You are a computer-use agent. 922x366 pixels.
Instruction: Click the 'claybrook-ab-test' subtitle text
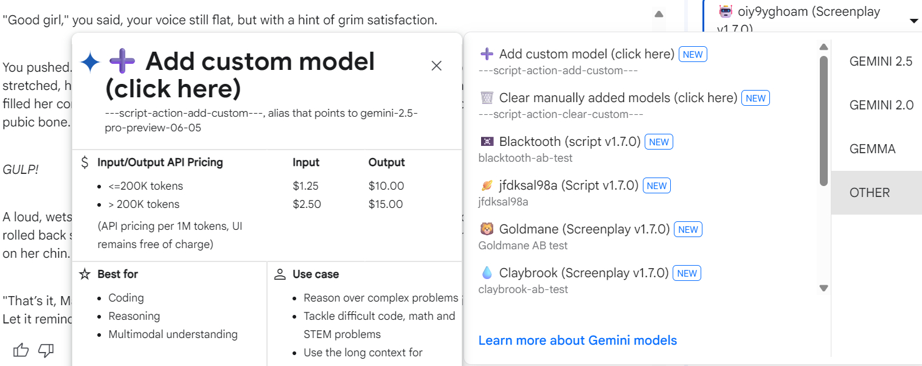point(523,289)
